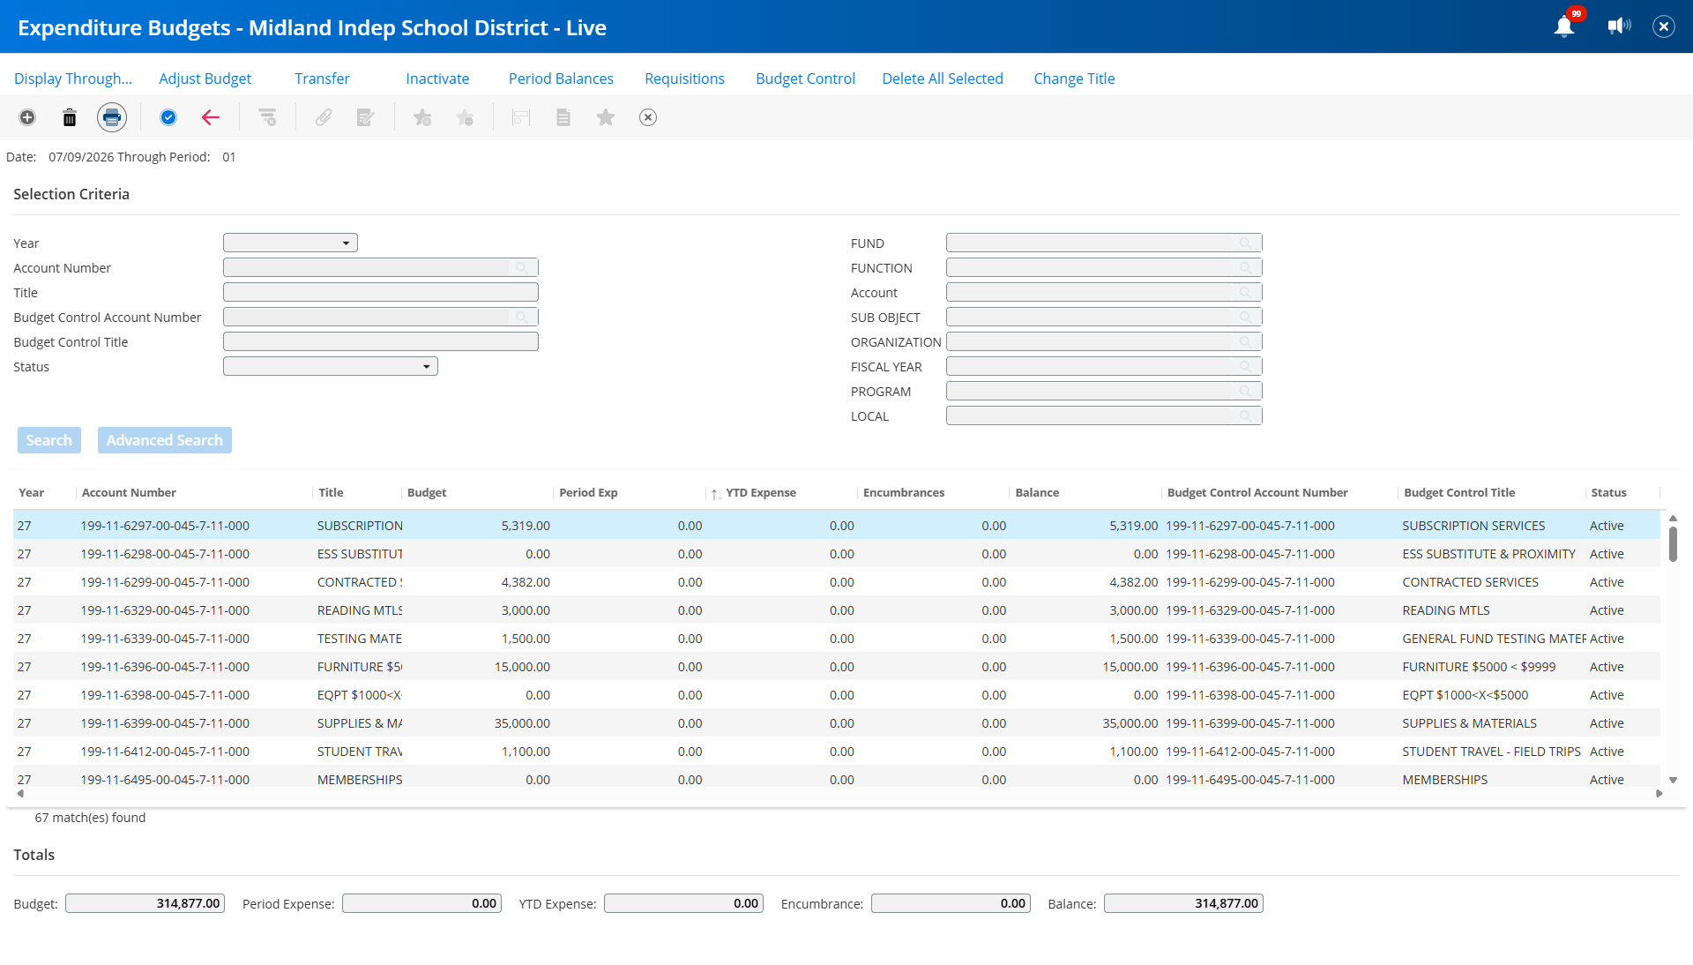The image size is (1693, 965).
Task: Open the Year dropdown
Action: pos(290,243)
